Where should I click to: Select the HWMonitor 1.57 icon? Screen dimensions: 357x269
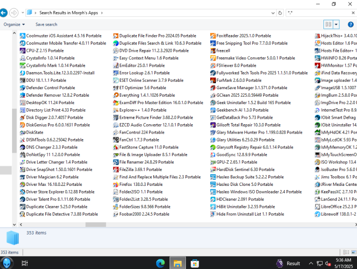(317, 65)
